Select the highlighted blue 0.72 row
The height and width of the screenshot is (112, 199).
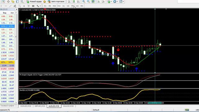tap(7, 26)
